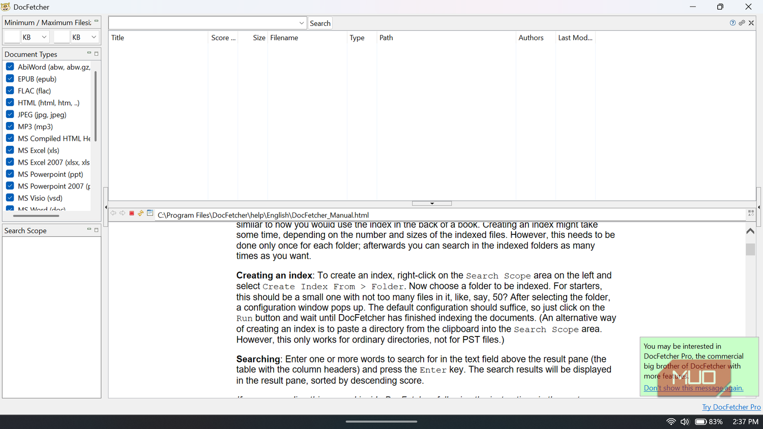Sort results by the Filename column header
This screenshot has height=429, width=763.
click(x=307, y=38)
